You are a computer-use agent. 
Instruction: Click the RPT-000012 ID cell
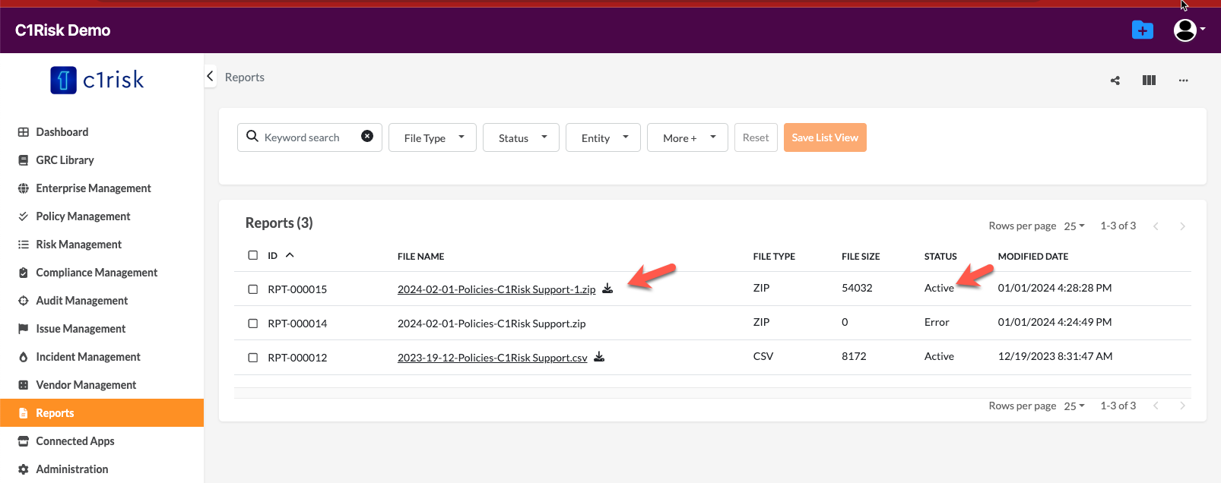pyautogui.click(x=297, y=358)
